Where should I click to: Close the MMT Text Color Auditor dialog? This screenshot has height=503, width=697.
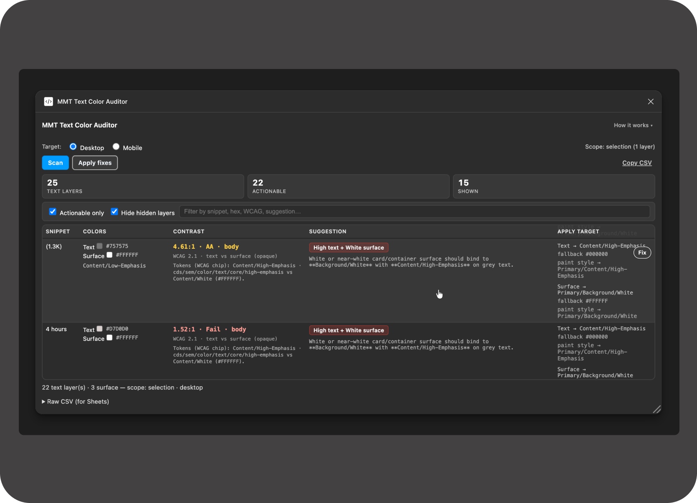651,102
